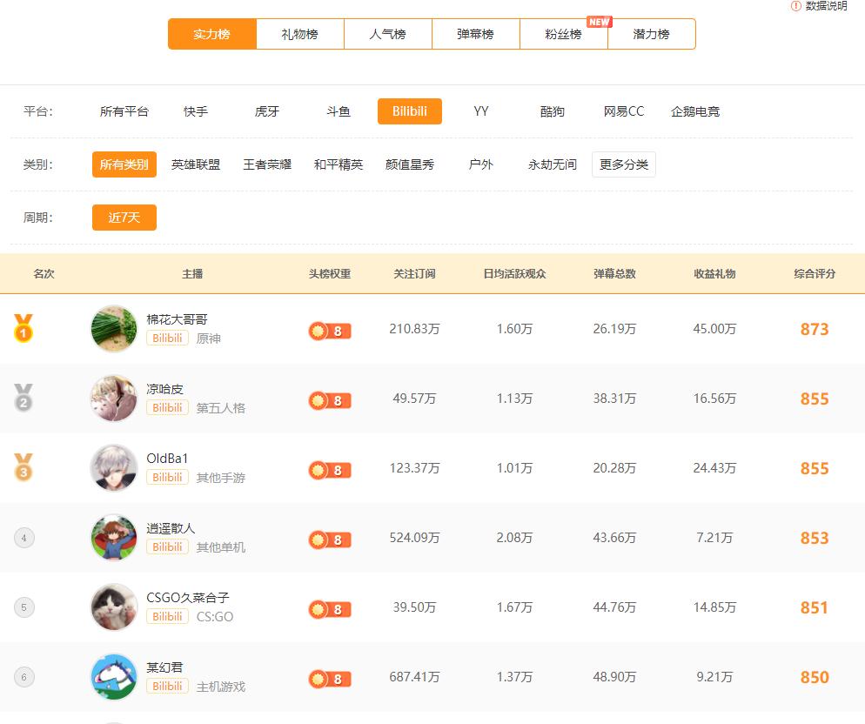This screenshot has height=724, width=865.
Task: Click the bronze medal icon for OldBa1
Action: (23, 468)
